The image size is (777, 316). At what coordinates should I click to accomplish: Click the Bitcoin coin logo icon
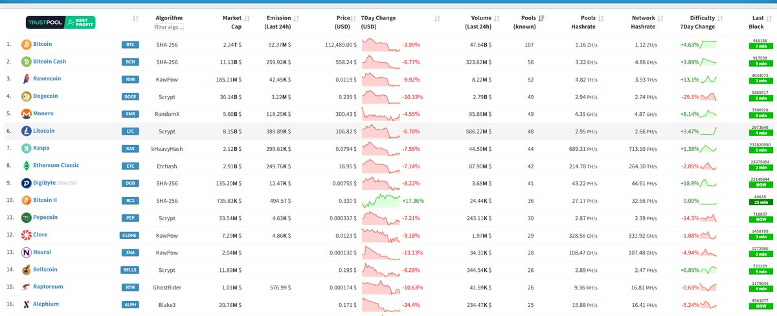[27, 45]
